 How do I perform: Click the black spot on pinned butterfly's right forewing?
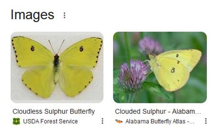(82, 49)
